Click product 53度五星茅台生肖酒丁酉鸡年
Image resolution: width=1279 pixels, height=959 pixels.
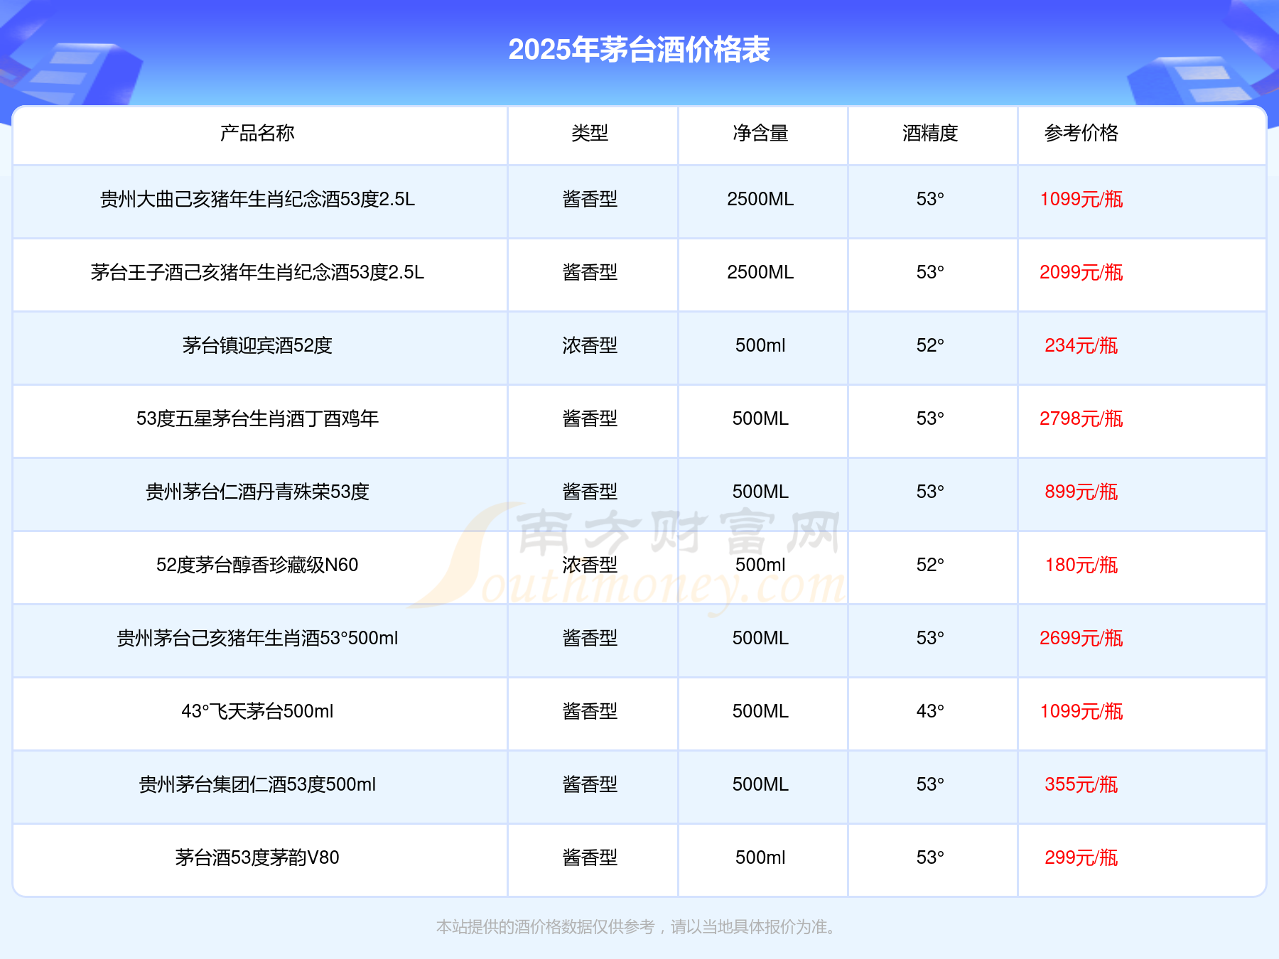(x=257, y=418)
